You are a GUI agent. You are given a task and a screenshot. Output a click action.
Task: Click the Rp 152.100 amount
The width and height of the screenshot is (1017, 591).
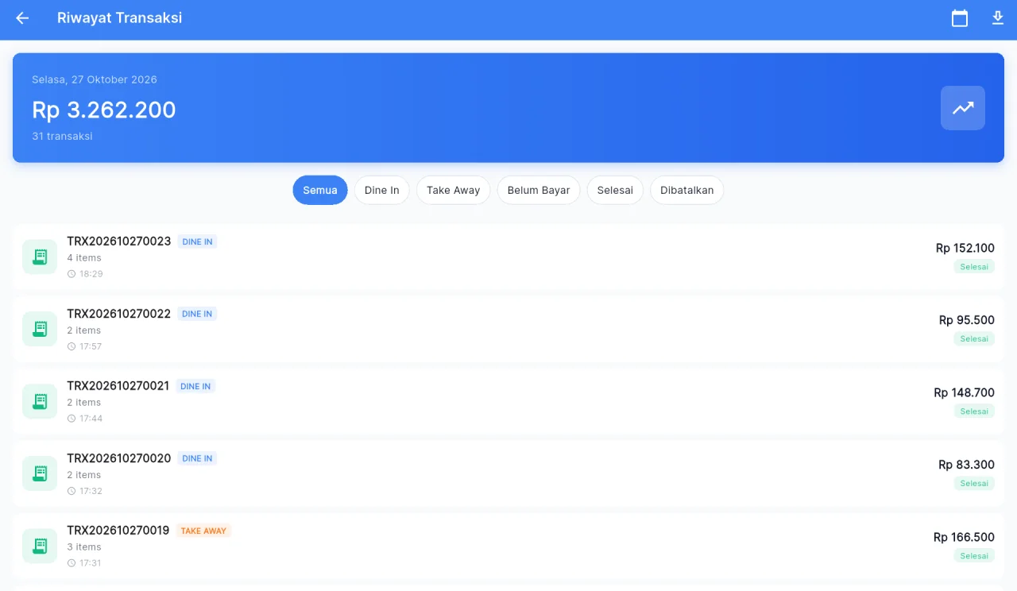coord(965,248)
